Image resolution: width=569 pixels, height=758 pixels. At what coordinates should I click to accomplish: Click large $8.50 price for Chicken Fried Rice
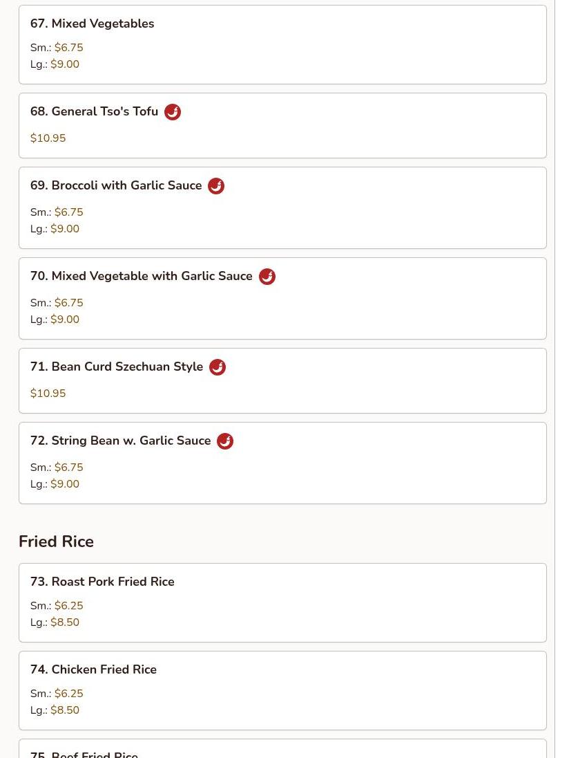(65, 710)
